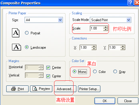Increase the X correction value
Image resolution: width=139 pixels, height=105 pixels.
coord(94,46)
